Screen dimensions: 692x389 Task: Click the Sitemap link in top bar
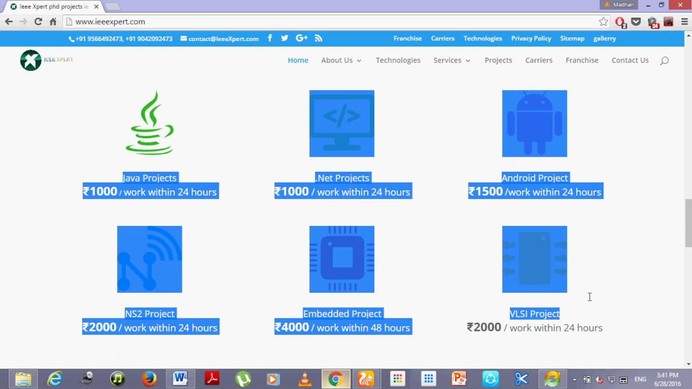573,38
